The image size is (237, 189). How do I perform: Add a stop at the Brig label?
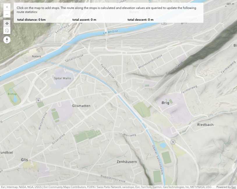[165, 103]
